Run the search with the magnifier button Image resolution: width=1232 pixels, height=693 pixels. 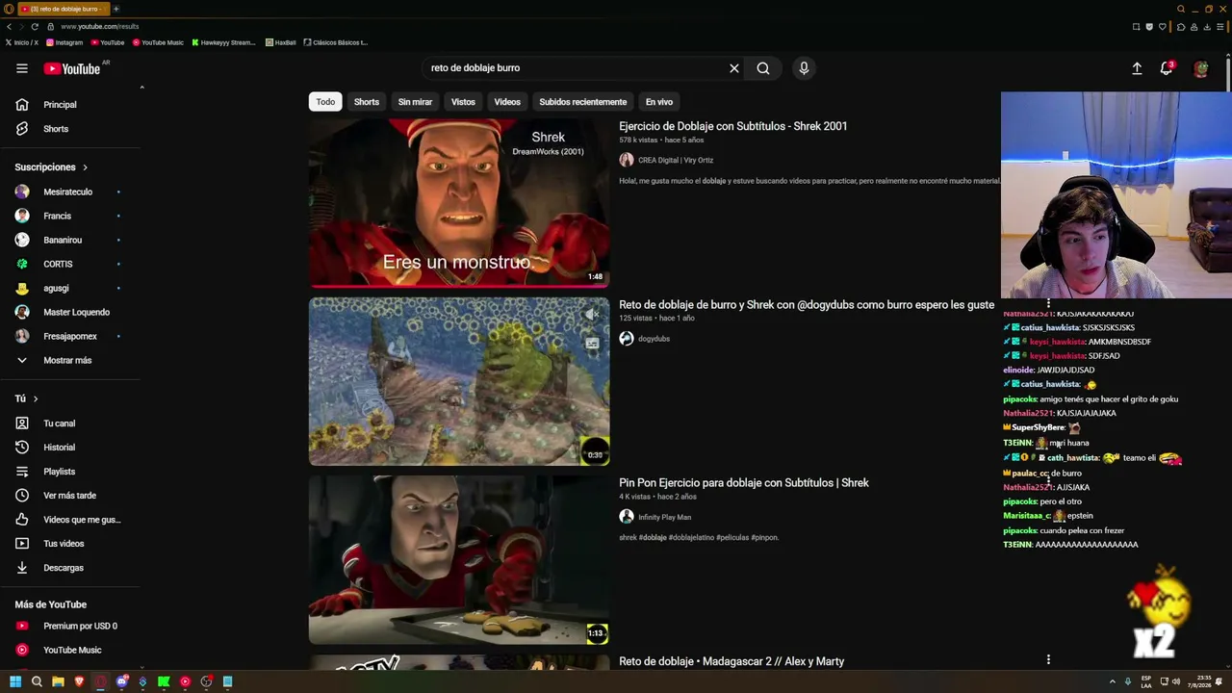763,68
